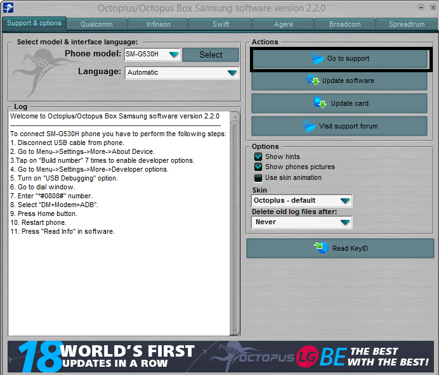Click the folder icon on Visit support forum
This screenshot has height=375, width=439.
pos(309,126)
